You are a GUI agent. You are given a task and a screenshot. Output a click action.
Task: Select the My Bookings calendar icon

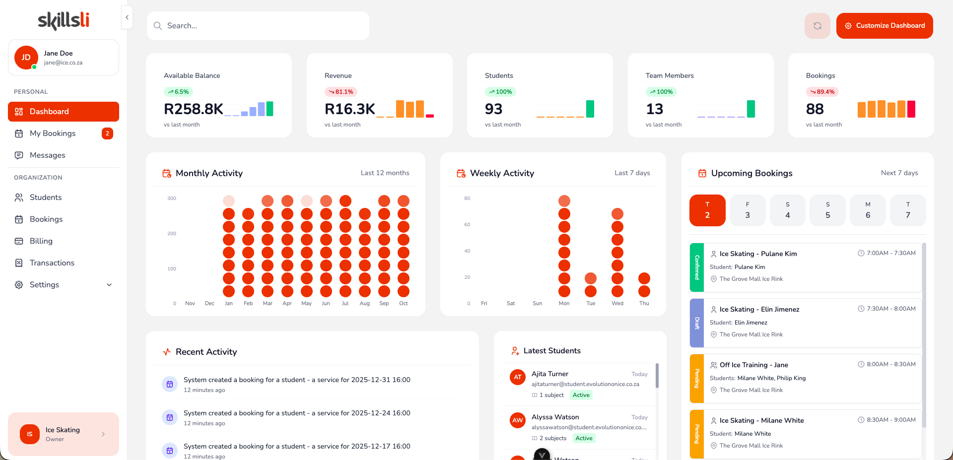coord(19,133)
